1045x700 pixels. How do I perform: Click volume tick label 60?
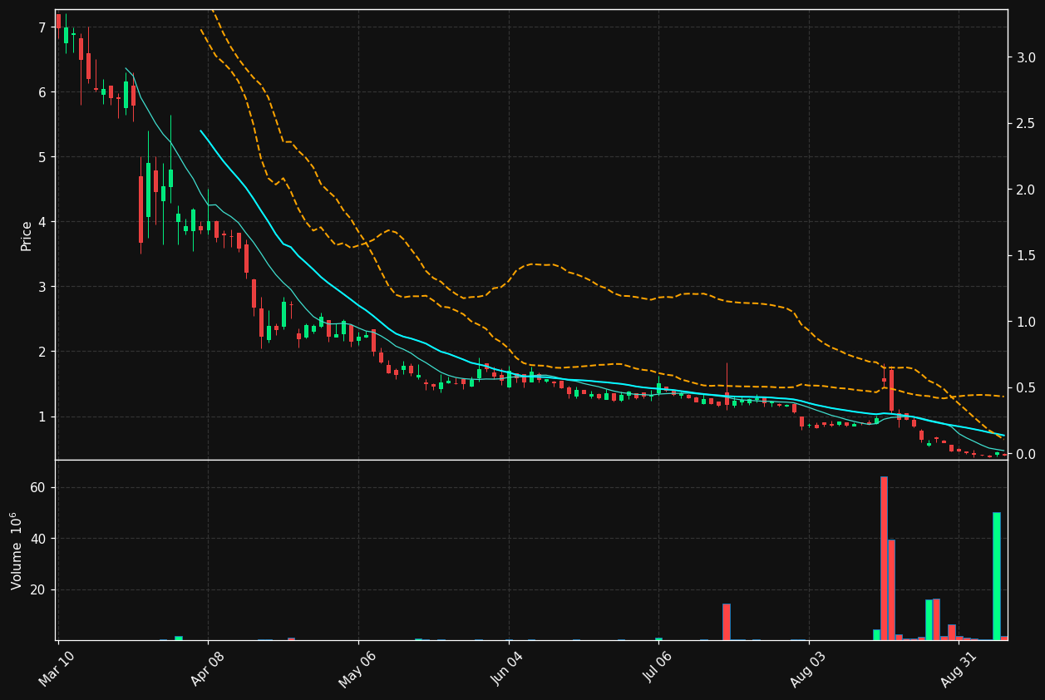[x=39, y=488]
